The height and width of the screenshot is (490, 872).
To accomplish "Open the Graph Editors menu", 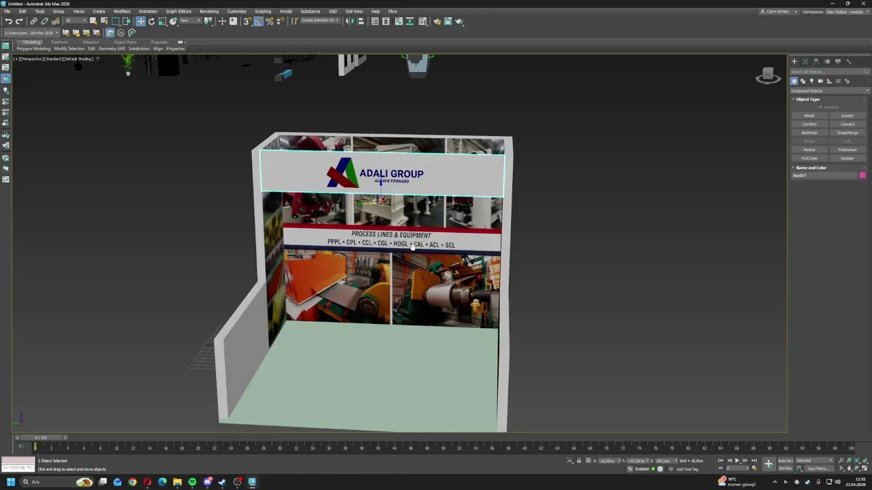I will pos(178,12).
